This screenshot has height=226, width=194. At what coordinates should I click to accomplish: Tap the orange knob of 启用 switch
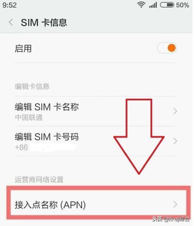(x=172, y=48)
